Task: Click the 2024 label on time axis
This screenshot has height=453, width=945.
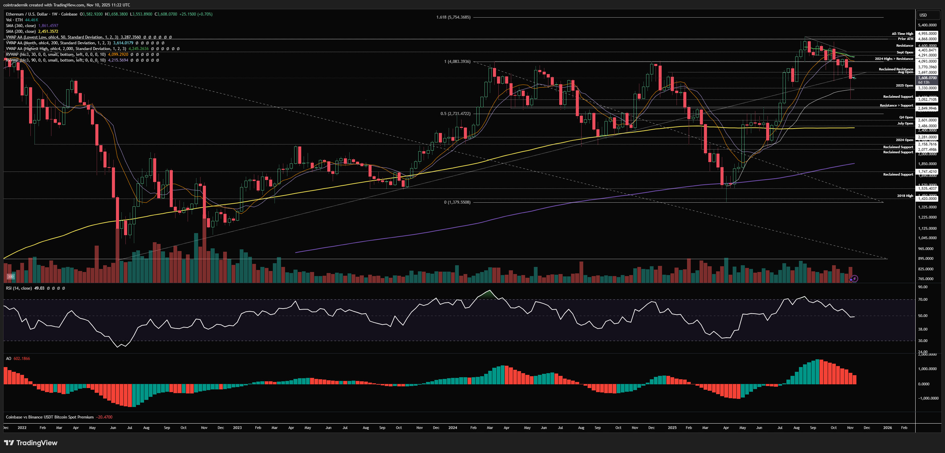Action: (453, 428)
